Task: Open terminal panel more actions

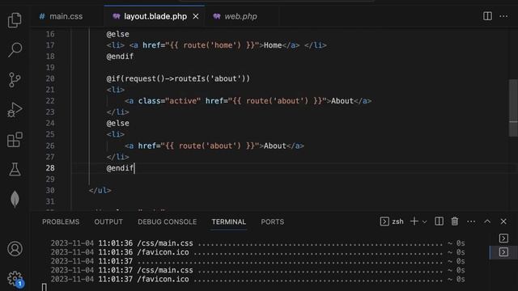Action: (471, 221)
